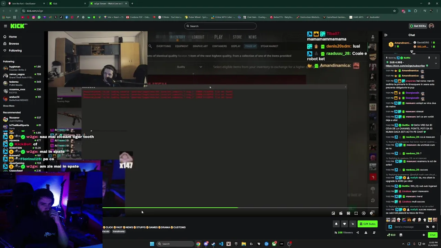Open the Nuxanor recommended channel

22,119
